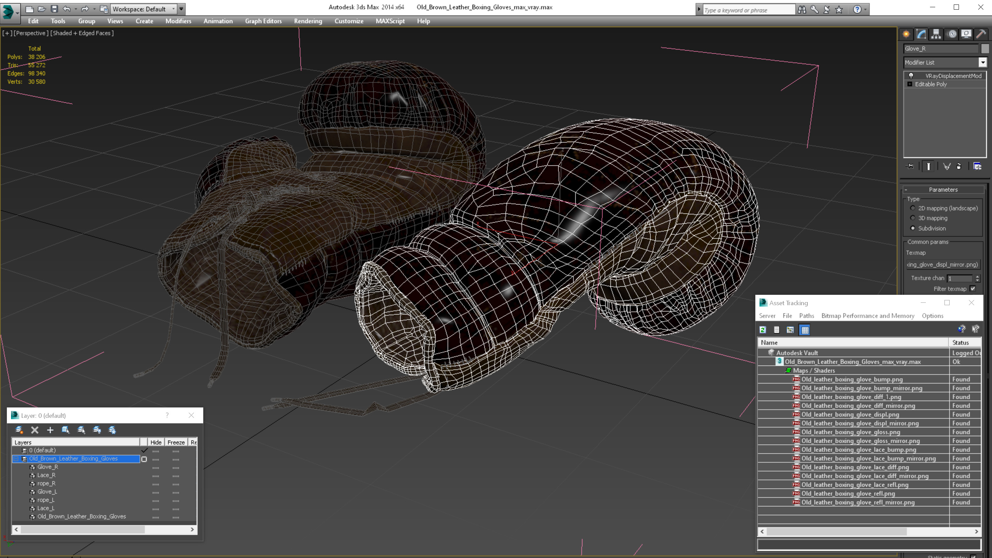Click the binoculars search icon
The height and width of the screenshot is (558, 992).
[x=802, y=10]
